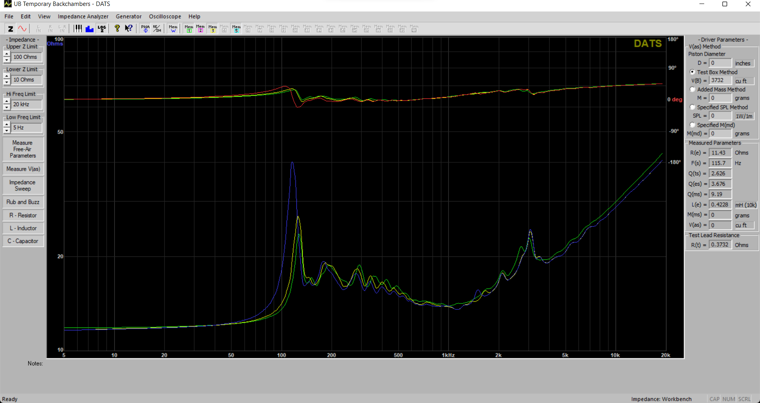Click the R IN input toolbar icon

50,28
